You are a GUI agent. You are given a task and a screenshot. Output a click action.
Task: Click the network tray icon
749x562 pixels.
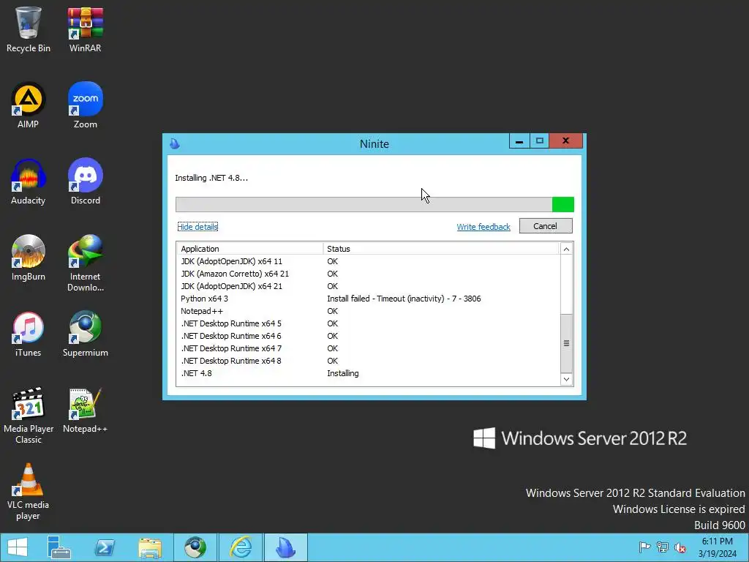663,547
